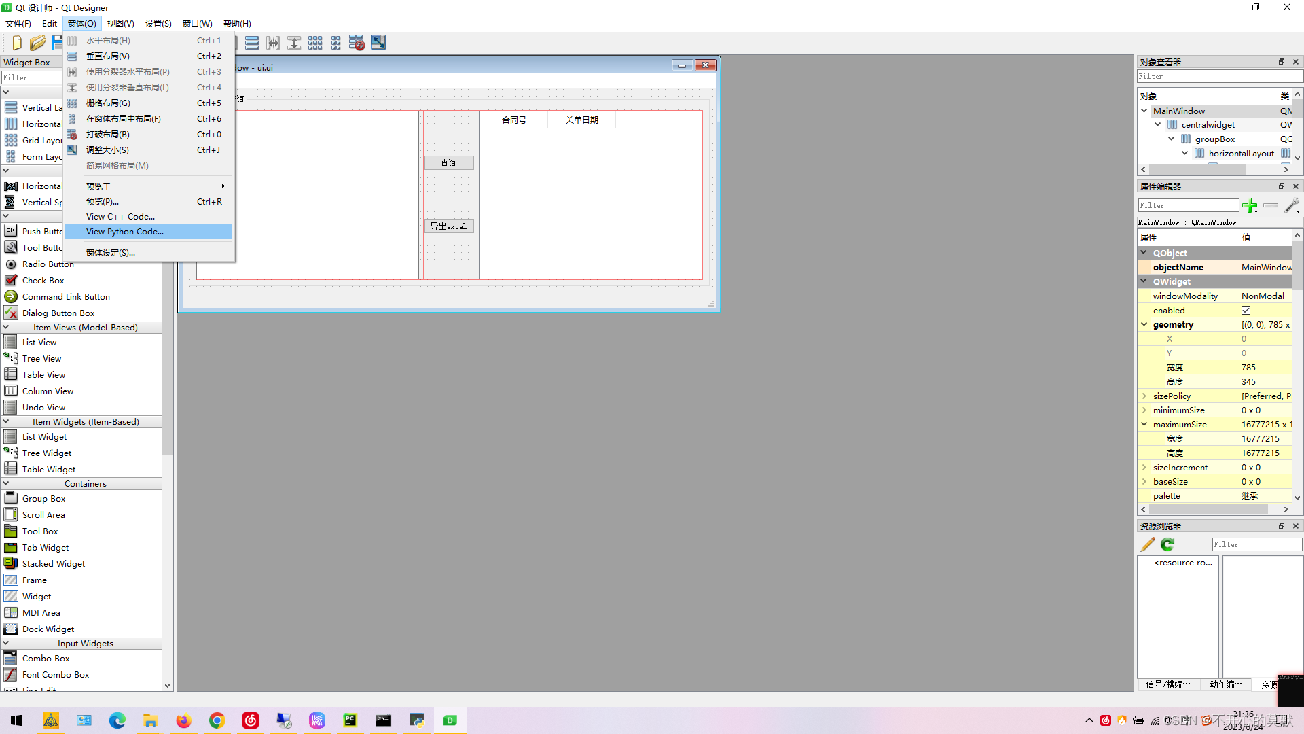
Task: Open the 帮助(H) menu
Action: pyautogui.click(x=236, y=23)
